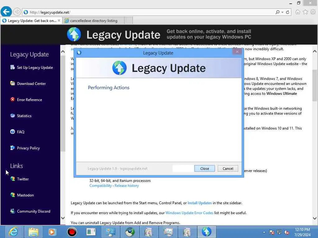Open Download Center in sidebar

point(31,84)
